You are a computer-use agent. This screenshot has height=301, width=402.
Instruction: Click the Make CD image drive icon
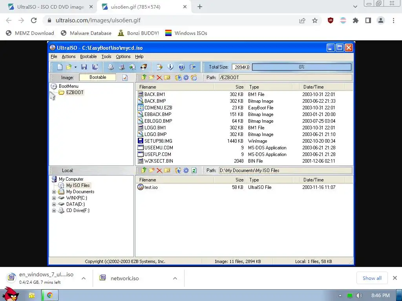coord(110,67)
